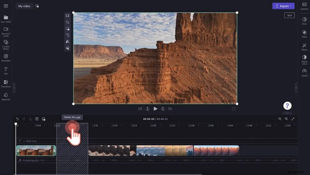The width and height of the screenshot is (310, 175).
Task: Expand the right property panel arrow
Action: click(296, 88)
